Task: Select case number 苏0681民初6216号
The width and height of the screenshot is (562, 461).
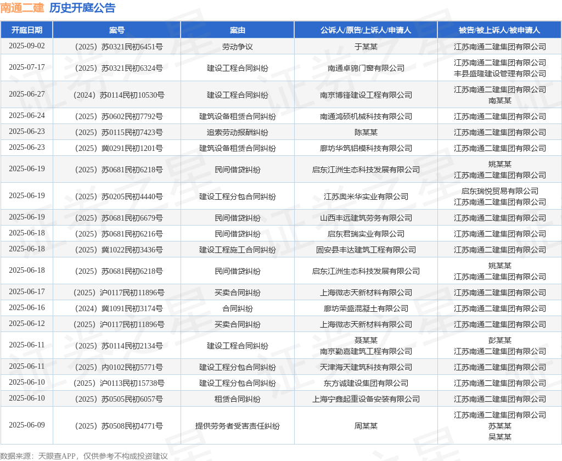Action: pos(119,234)
